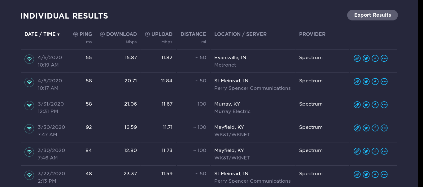Open the Evansville, IN server result

pyautogui.click(x=230, y=58)
